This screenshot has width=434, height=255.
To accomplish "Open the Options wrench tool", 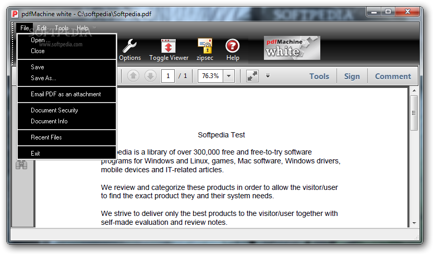I will coord(130,50).
